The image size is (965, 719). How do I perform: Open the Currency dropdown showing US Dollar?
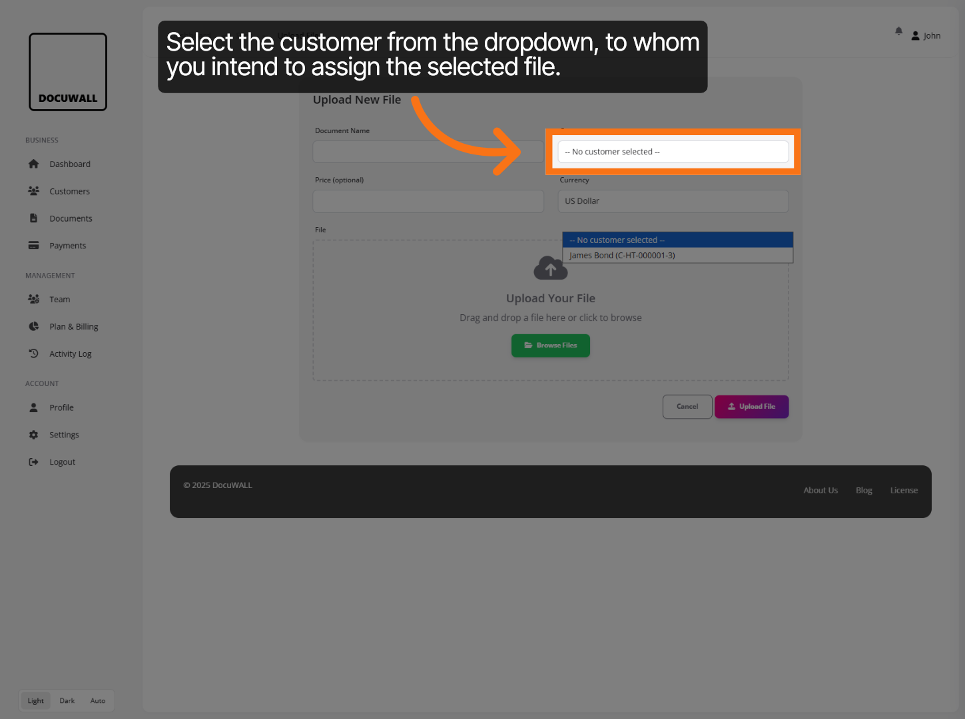point(673,201)
